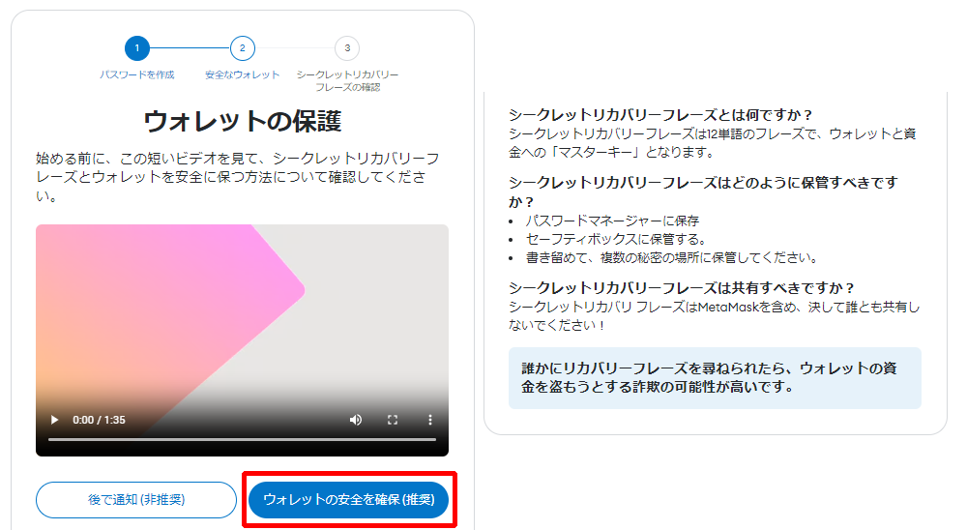Select step 3 circle in progress indicator
The image size is (967, 530).
pos(347,48)
